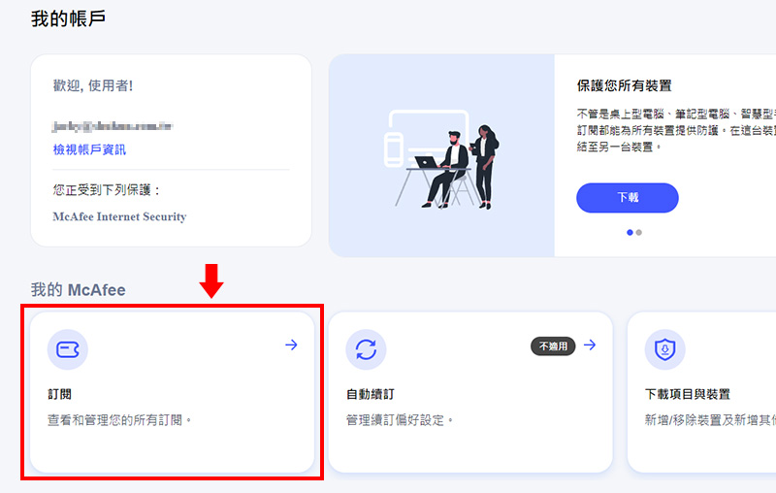The width and height of the screenshot is (776, 493).
Task: Click the 自動續訂 card title
Action: [371, 394]
